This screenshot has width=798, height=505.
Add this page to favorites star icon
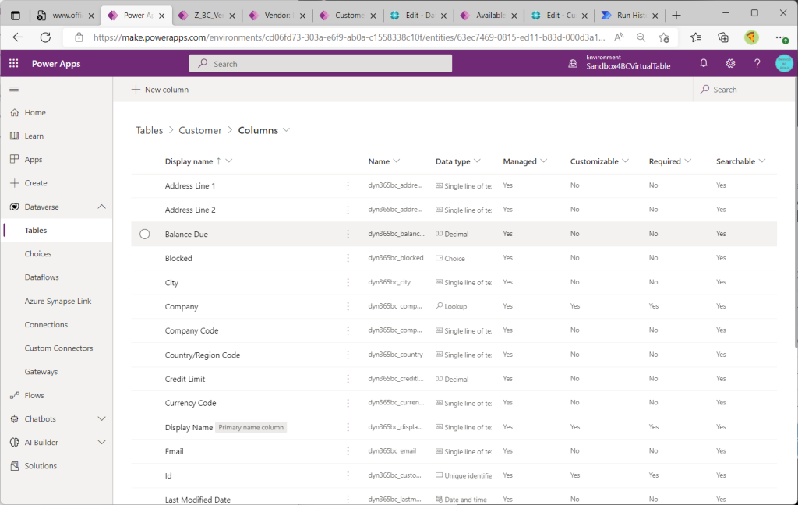664,37
